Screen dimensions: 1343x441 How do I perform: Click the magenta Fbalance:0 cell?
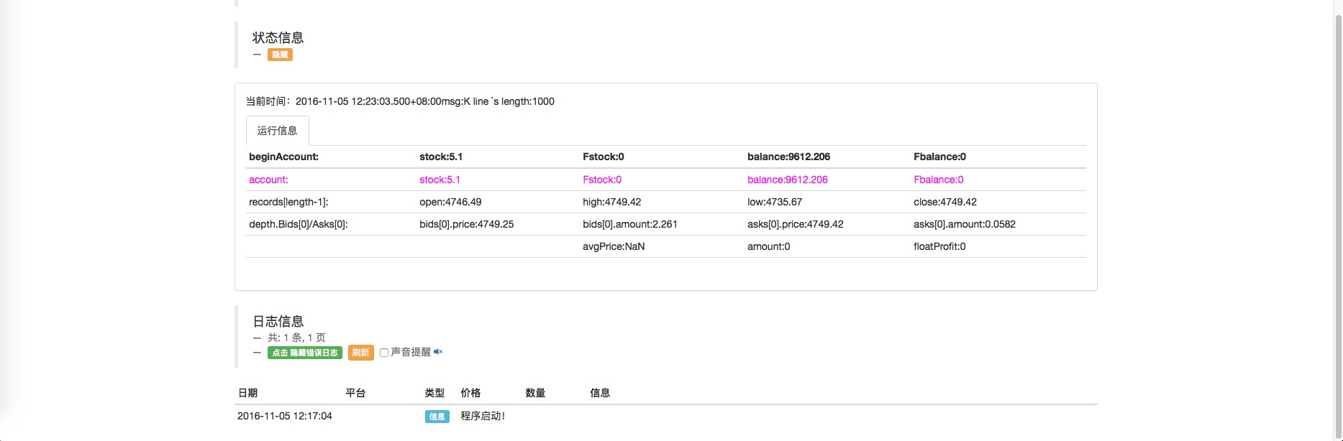[x=939, y=180]
